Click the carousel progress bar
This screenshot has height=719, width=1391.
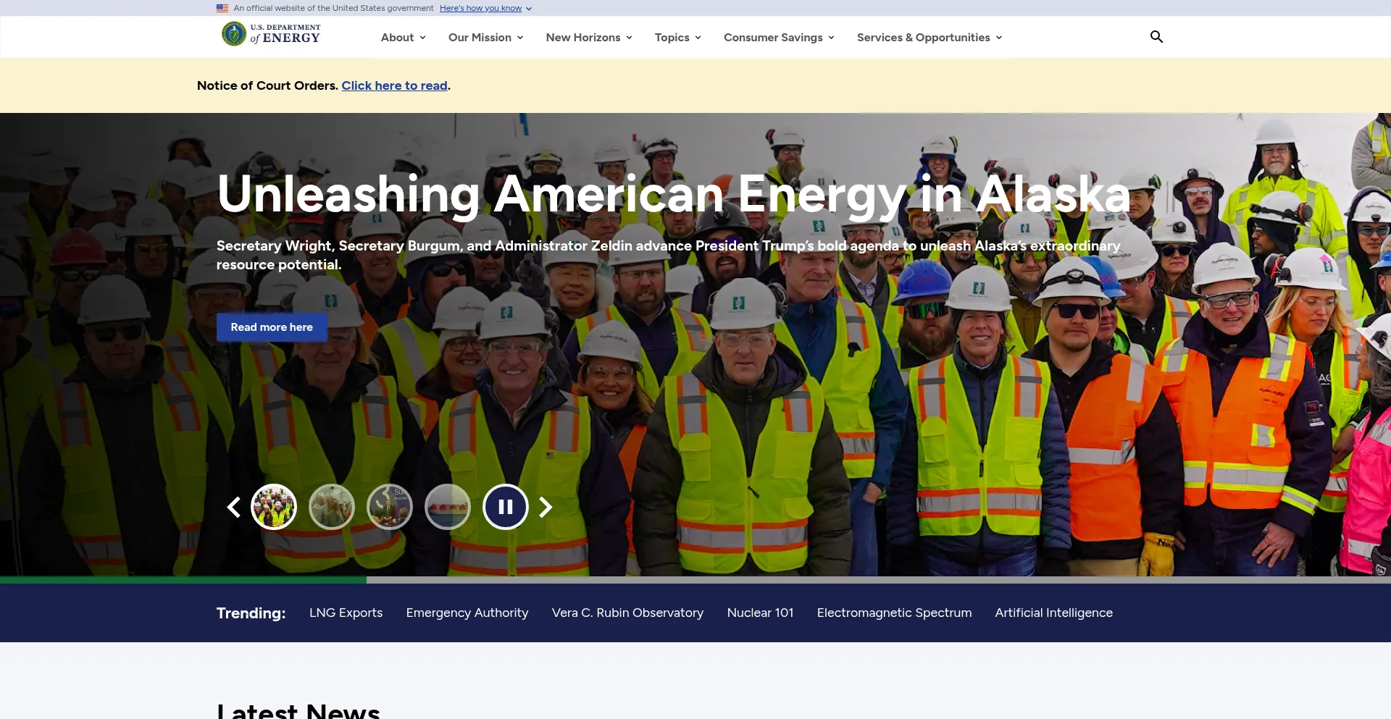[695, 580]
